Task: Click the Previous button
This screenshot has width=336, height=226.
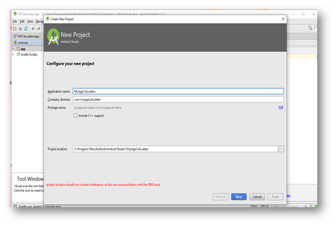Action: coord(221,197)
